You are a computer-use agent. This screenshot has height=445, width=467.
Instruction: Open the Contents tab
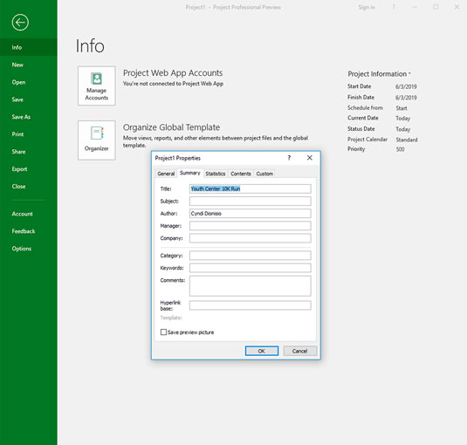pos(241,174)
